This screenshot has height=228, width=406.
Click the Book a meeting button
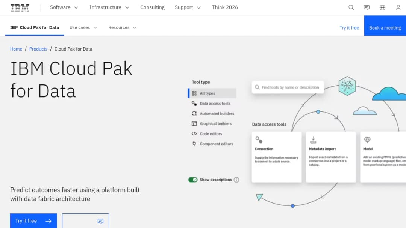385,25
